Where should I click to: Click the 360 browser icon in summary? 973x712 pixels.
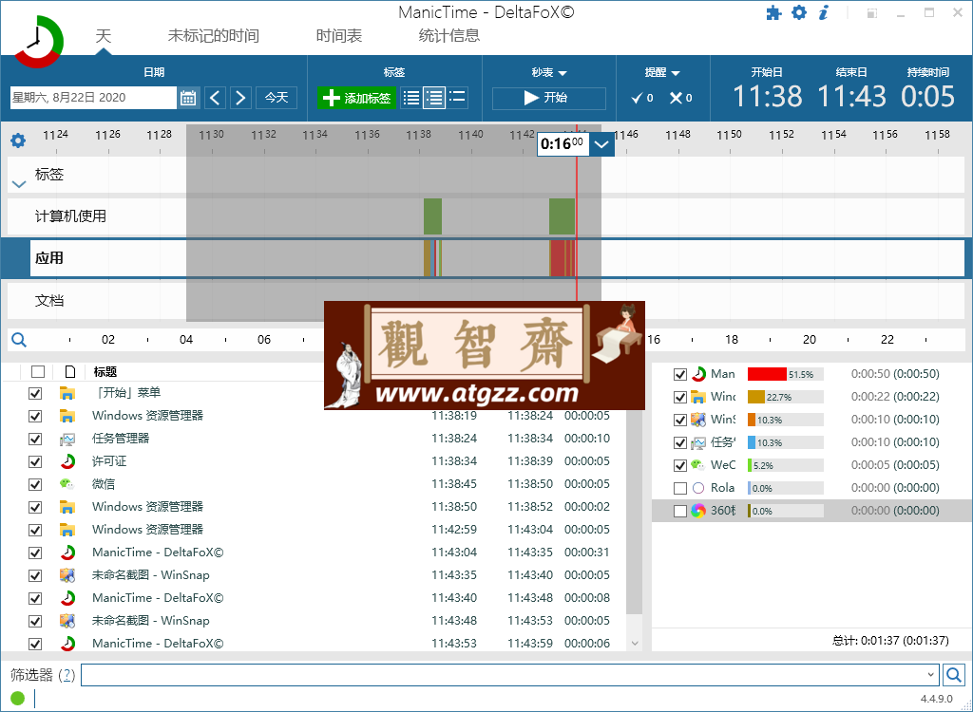pyautogui.click(x=698, y=511)
